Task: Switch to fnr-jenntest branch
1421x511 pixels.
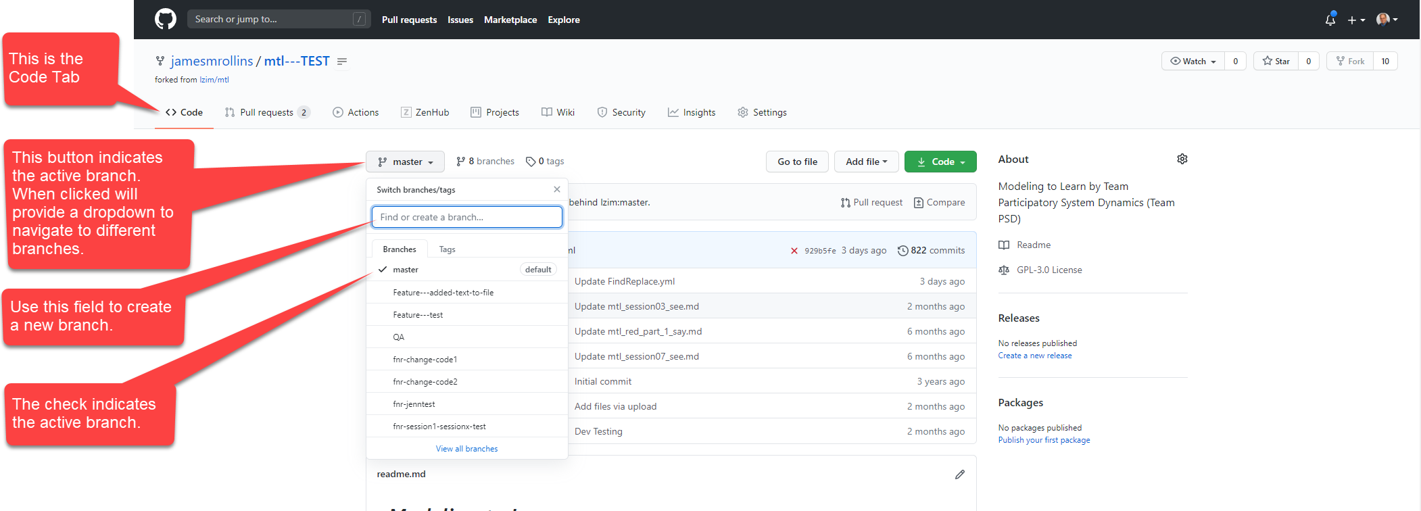Action: (x=467, y=404)
